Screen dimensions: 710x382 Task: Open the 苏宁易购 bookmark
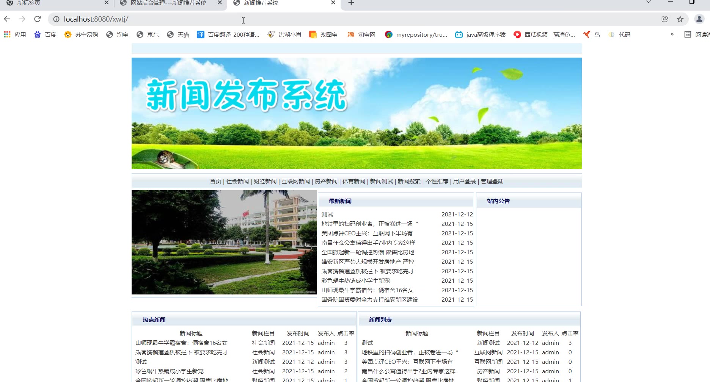pyautogui.click(x=81, y=34)
